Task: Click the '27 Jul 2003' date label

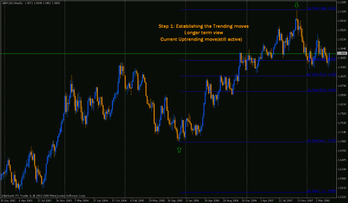Action: point(45,200)
